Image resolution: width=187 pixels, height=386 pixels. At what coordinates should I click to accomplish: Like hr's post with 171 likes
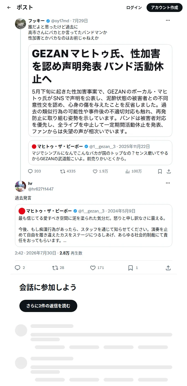coord(93,268)
